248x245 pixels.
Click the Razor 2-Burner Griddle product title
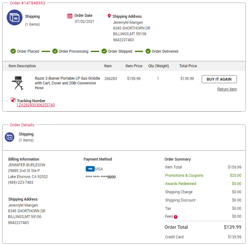coord(68,83)
